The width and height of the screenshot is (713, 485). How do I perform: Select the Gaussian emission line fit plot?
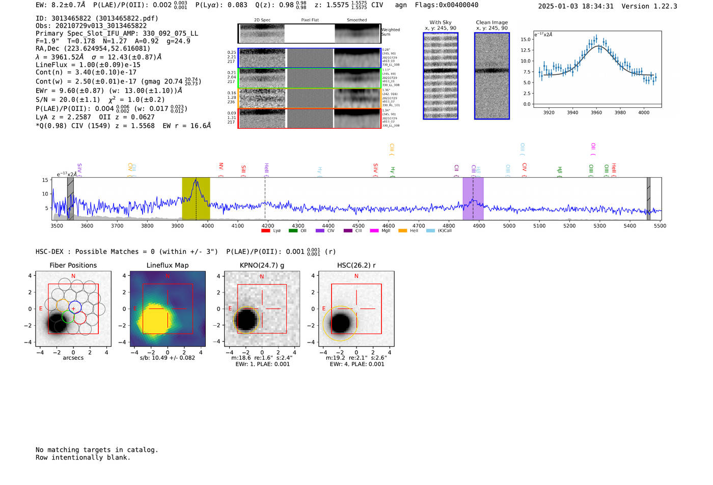597,69
